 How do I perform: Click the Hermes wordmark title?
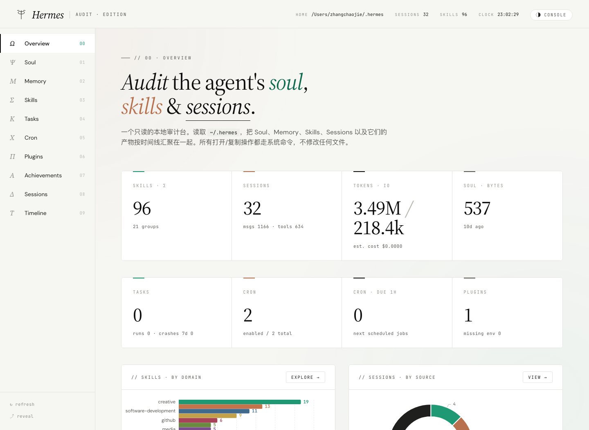48,15
